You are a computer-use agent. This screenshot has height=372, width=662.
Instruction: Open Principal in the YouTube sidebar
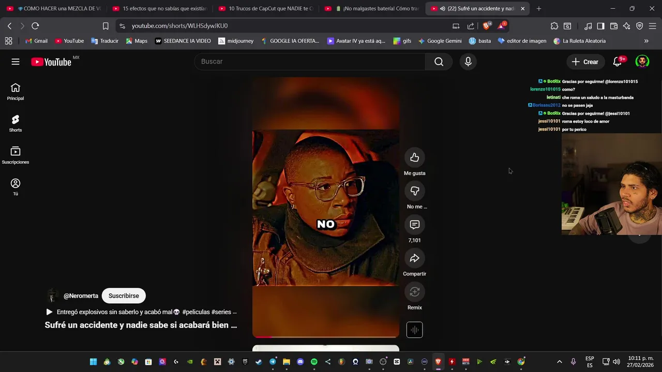[16, 91]
